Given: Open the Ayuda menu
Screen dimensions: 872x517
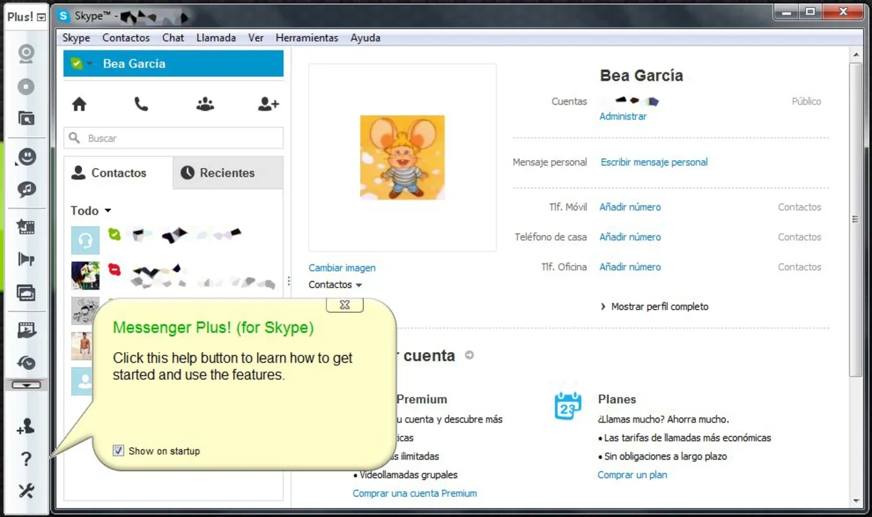Looking at the screenshot, I should point(365,37).
